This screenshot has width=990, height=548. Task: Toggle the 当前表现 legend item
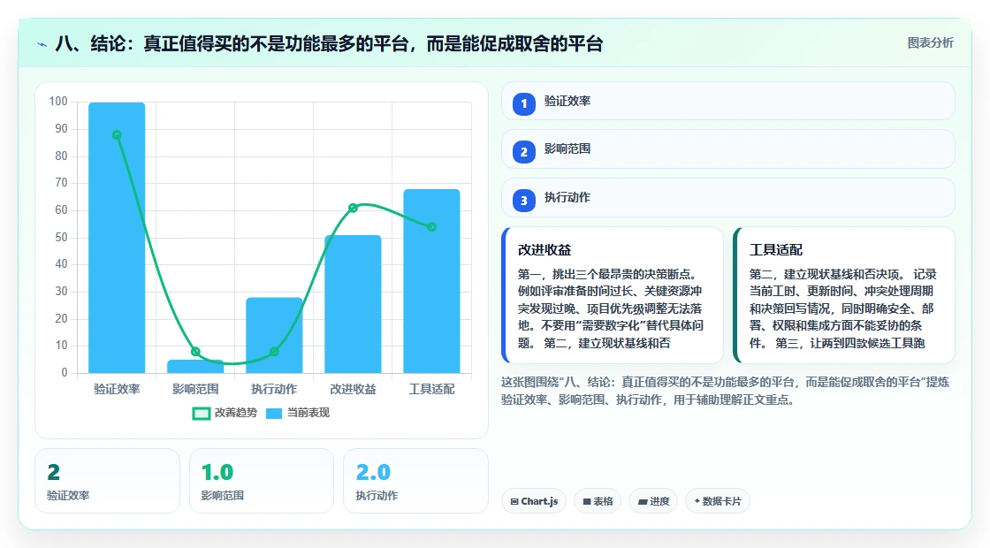(297, 413)
